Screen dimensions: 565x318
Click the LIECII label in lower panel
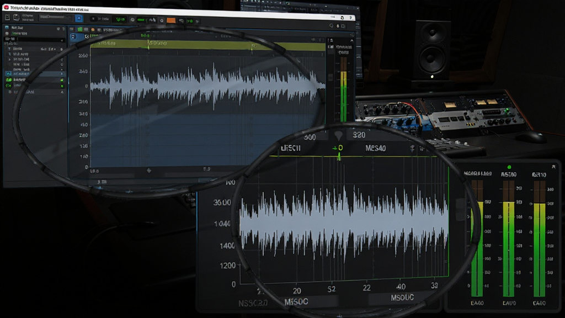click(x=290, y=148)
